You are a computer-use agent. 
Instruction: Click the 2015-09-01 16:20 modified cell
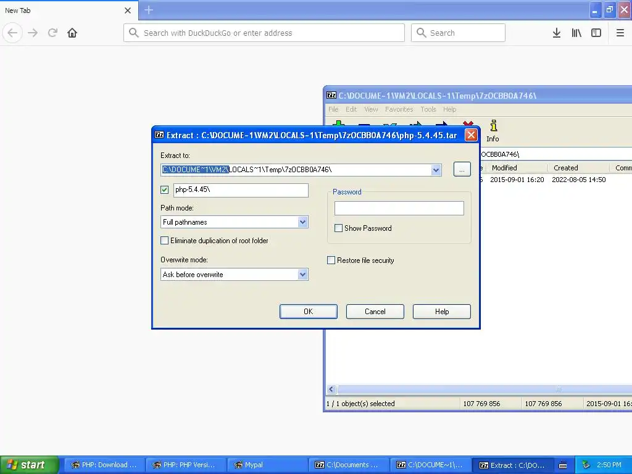click(517, 180)
